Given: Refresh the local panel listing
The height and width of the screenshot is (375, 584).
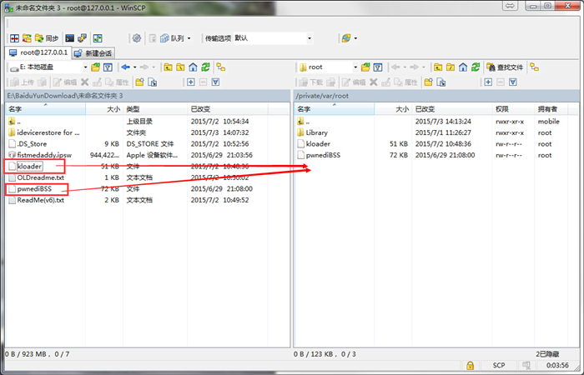Looking at the screenshot, I should pos(205,67).
